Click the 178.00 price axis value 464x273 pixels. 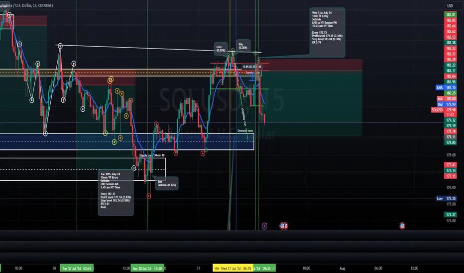[451, 155]
